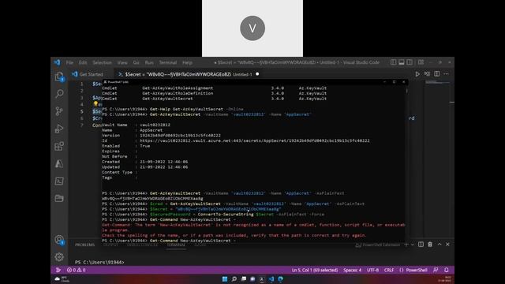Maximize the panel with the up chevron
This screenshot has width=505, height=284.
click(440, 245)
